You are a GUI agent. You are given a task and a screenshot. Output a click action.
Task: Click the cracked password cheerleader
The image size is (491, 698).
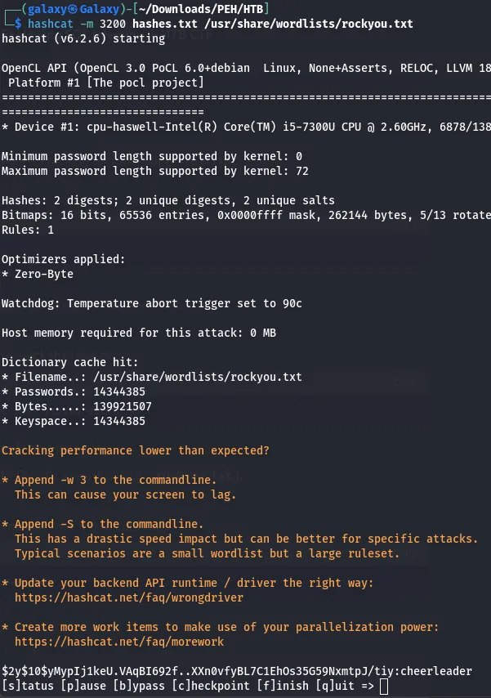pos(436,671)
